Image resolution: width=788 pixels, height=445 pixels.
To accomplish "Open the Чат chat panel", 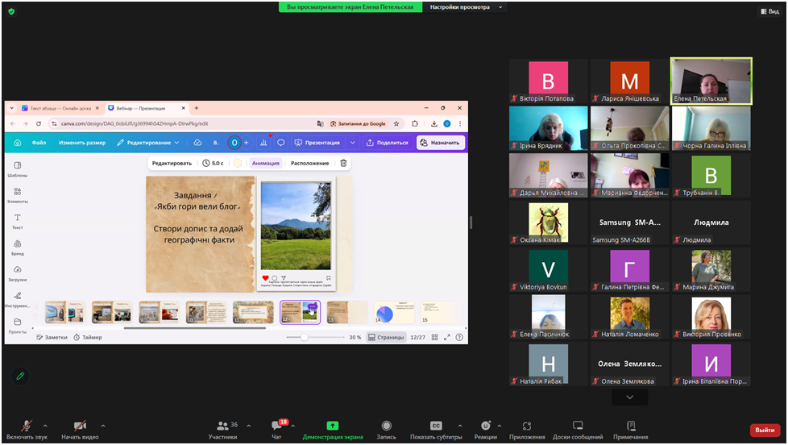I will tap(276, 426).
